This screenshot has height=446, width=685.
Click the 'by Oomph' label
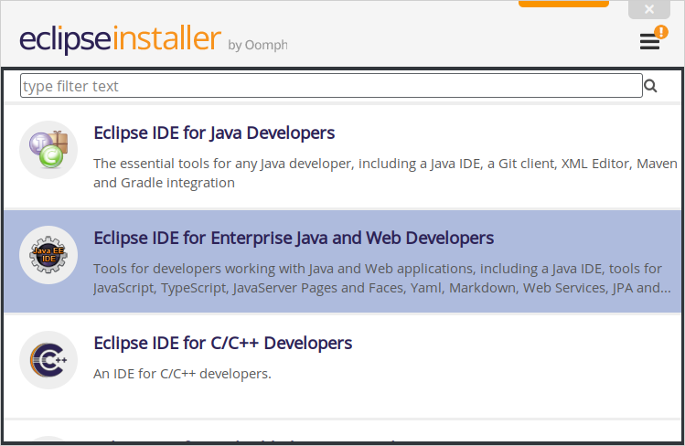coord(257,45)
